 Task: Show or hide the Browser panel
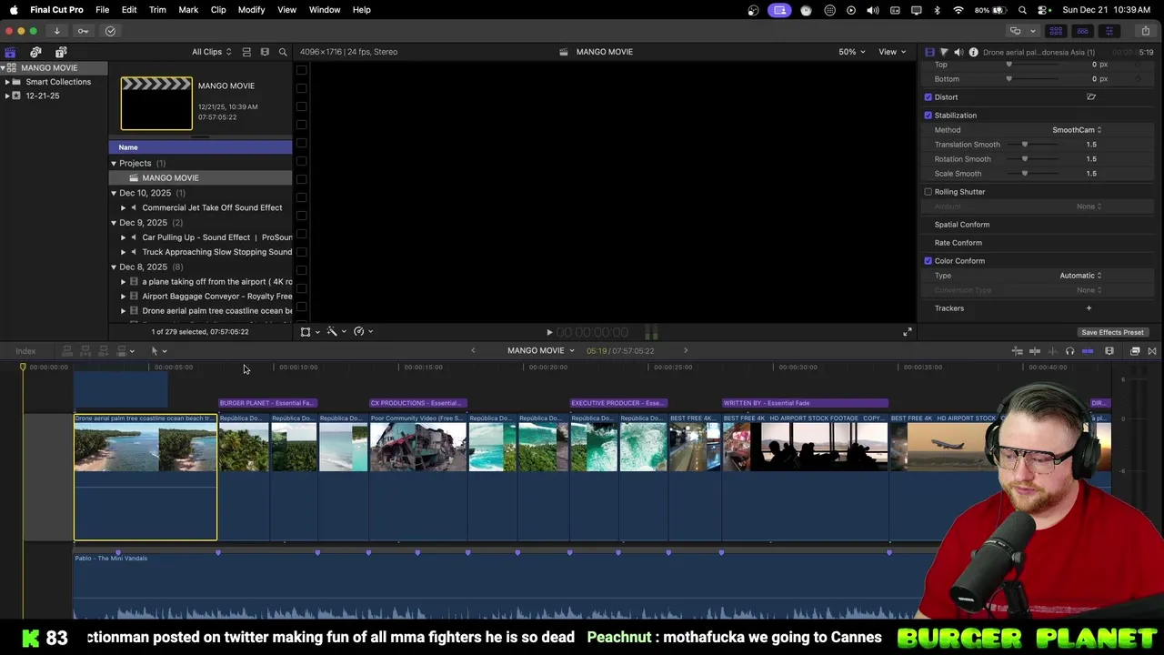[1056, 31]
